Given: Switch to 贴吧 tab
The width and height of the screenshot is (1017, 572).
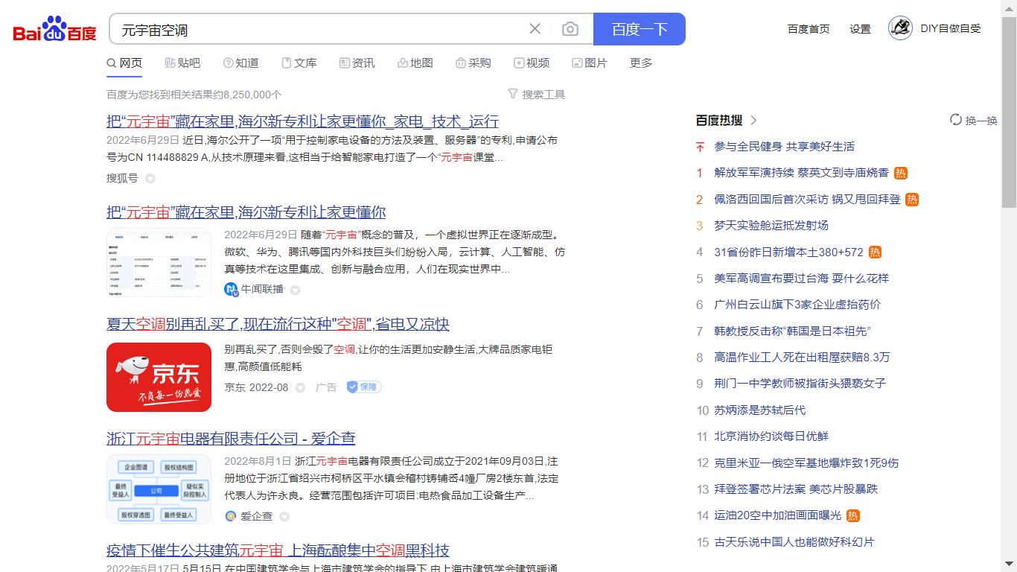Looking at the screenshot, I should click(x=182, y=63).
